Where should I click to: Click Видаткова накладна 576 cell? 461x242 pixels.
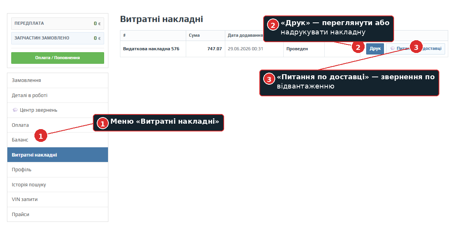[153, 49]
